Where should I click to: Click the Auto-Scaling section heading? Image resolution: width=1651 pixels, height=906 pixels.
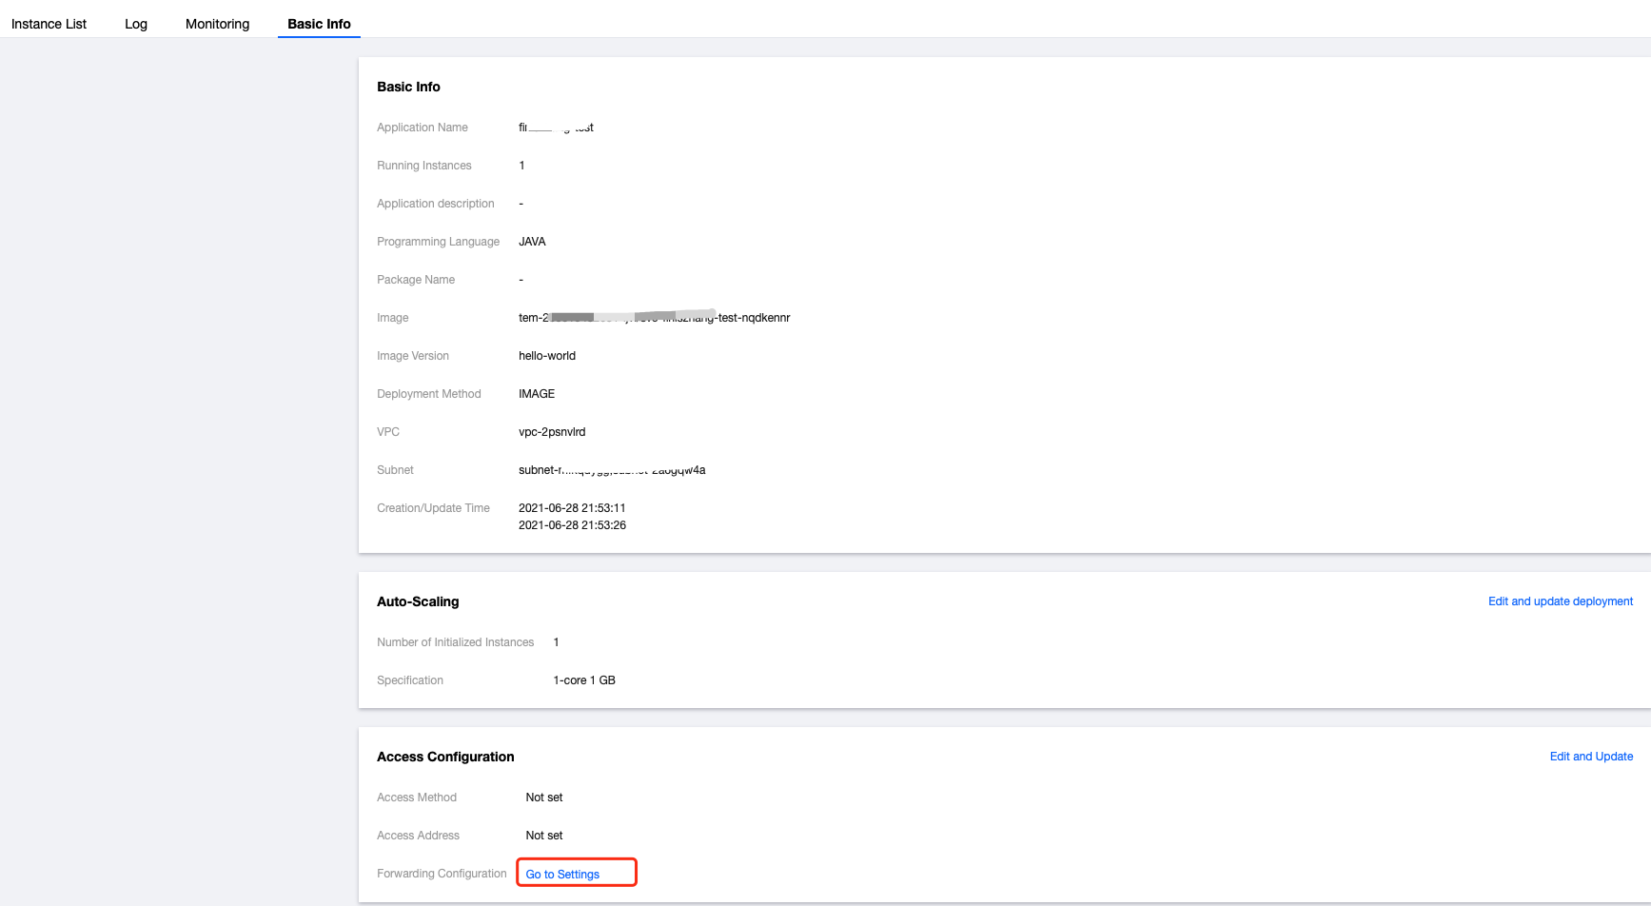418,601
